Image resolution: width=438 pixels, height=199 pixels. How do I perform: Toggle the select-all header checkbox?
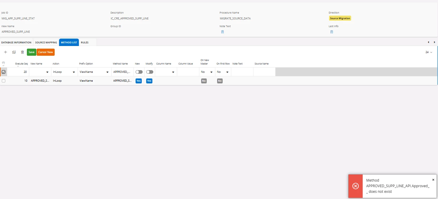(4, 65)
